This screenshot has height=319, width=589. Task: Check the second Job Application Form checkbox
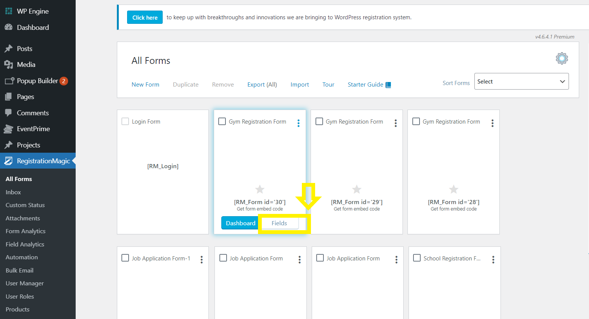tap(223, 258)
